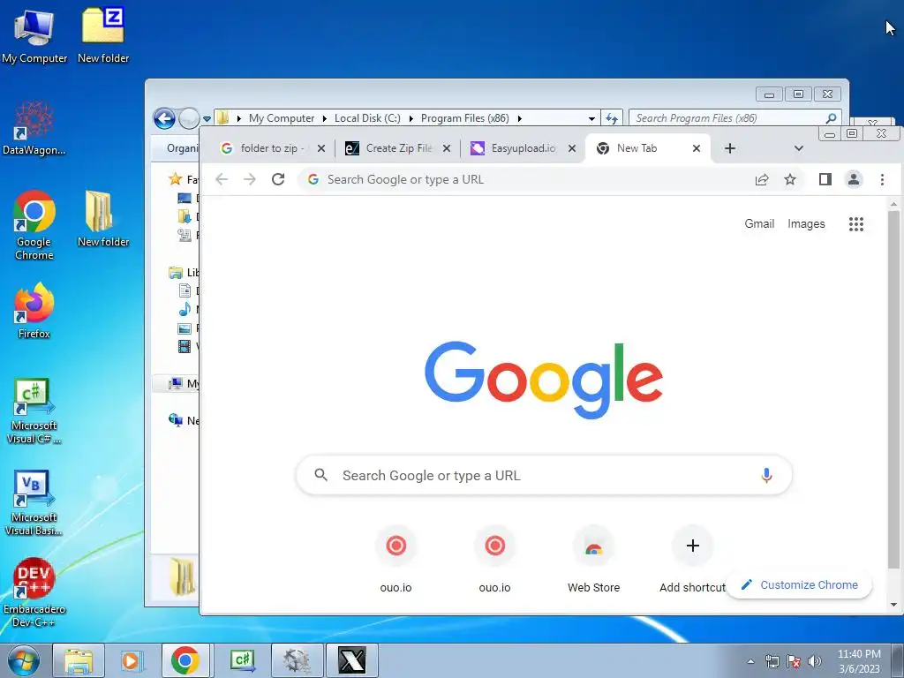Viewport: 904px width, 678px height.
Task: Open Chrome three-dot menu
Action: (x=882, y=179)
